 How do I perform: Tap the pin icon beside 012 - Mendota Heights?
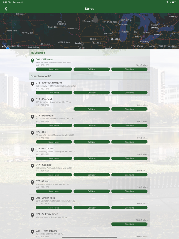[32, 84]
